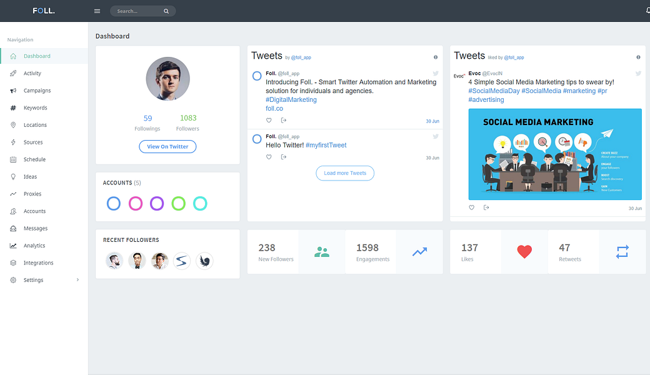The image size is (650, 375).
Task: Like the Hello Twitter! tweet
Action: pos(269,157)
